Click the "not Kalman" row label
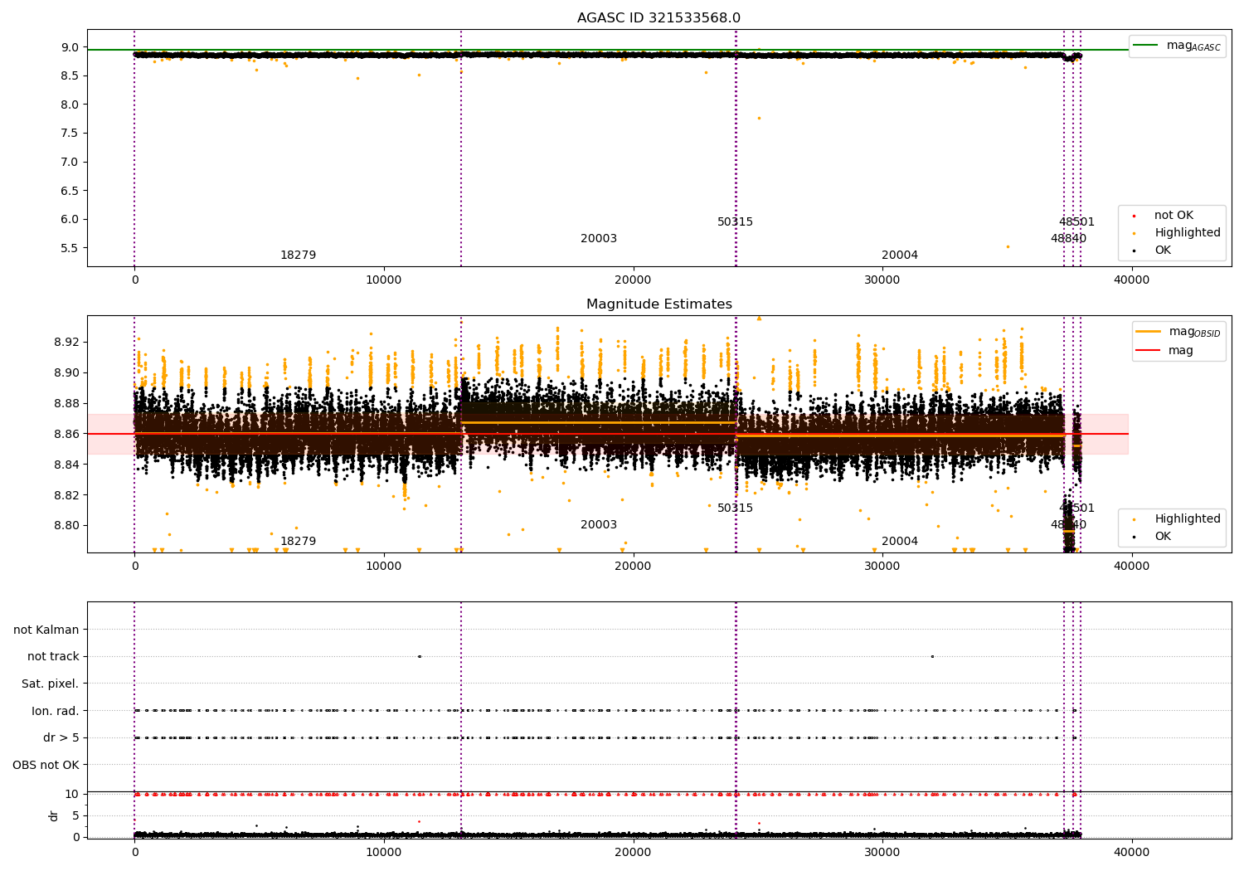This screenshot has width=1244, height=871. pyautogui.click(x=46, y=630)
